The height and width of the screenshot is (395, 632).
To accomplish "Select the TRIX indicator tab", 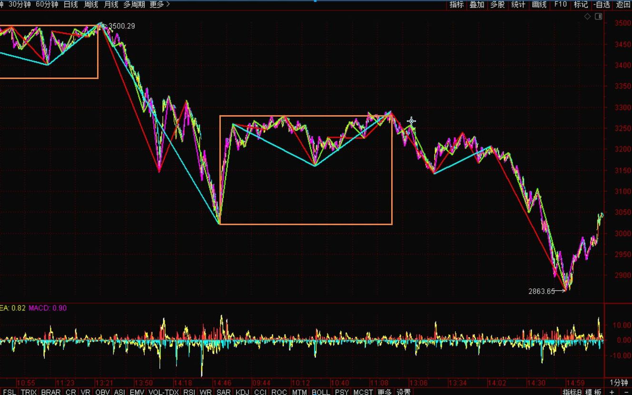I will coord(29,392).
